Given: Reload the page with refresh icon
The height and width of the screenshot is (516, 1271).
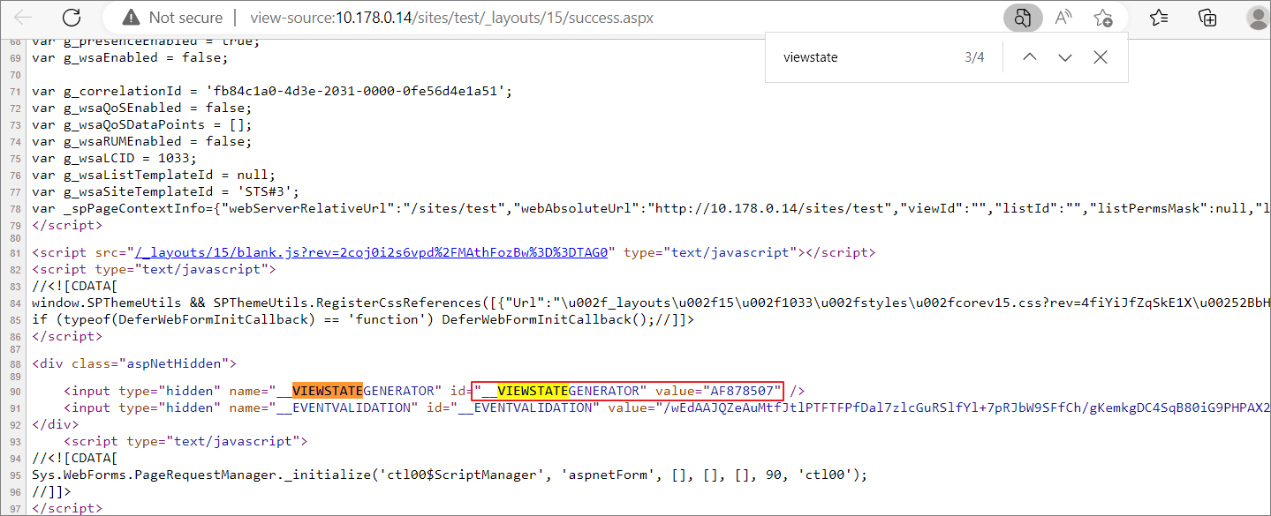Looking at the screenshot, I should tap(72, 18).
